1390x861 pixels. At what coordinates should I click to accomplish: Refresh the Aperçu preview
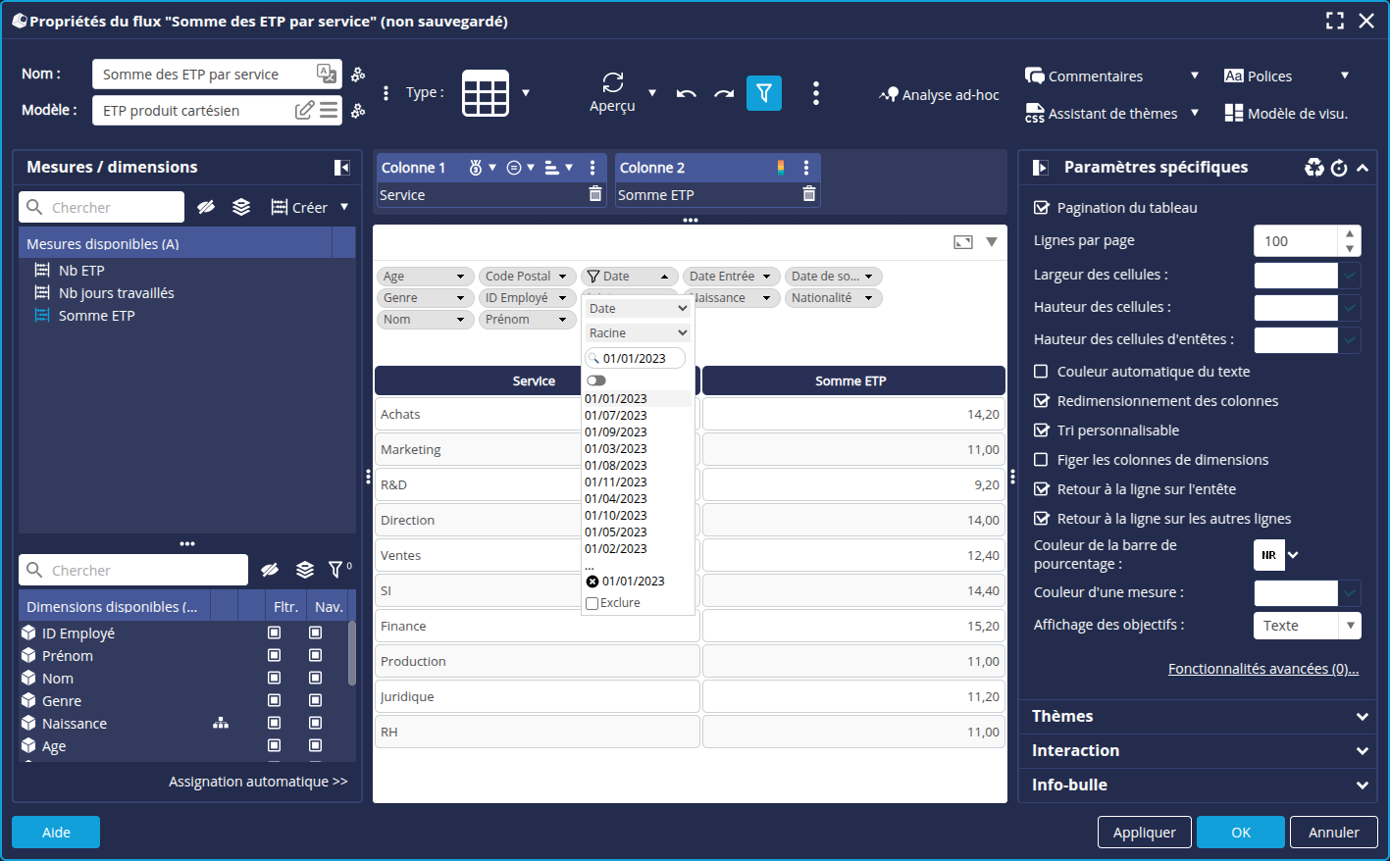coord(612,83)
